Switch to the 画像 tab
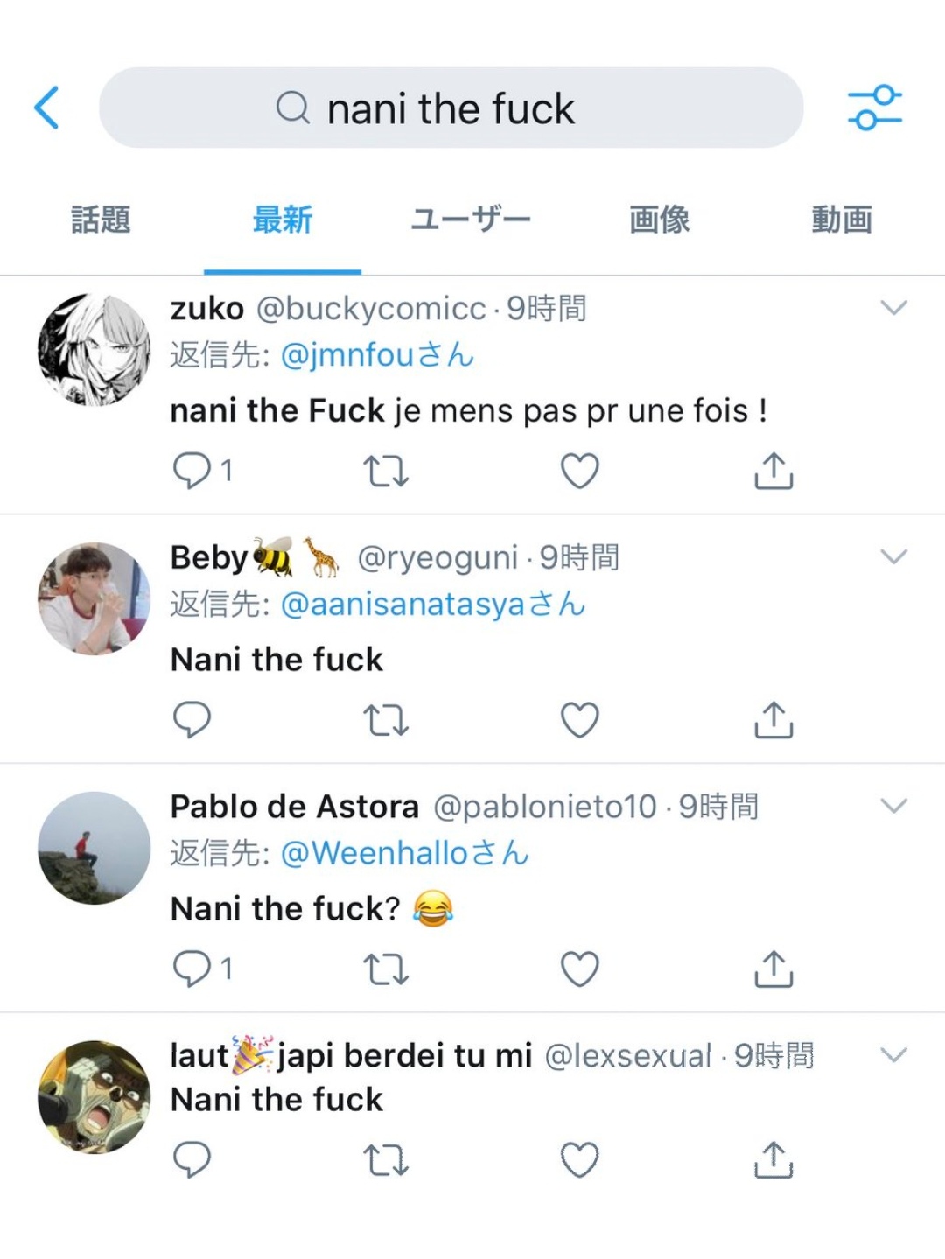 tap(659, 220)
